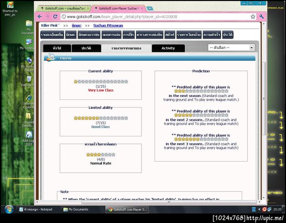Click the 'Good Class' text

[x=101, y=127]
